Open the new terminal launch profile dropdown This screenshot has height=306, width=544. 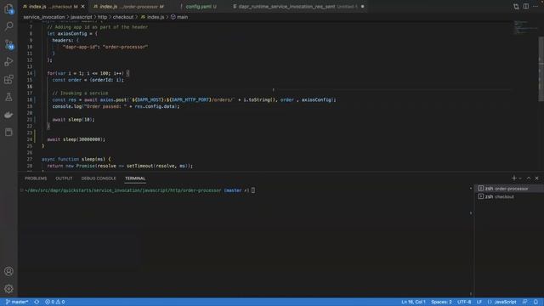point(520,178)
